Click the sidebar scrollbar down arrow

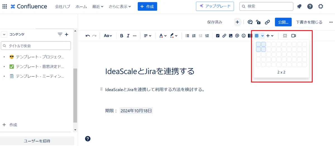(x=75, y=130)
